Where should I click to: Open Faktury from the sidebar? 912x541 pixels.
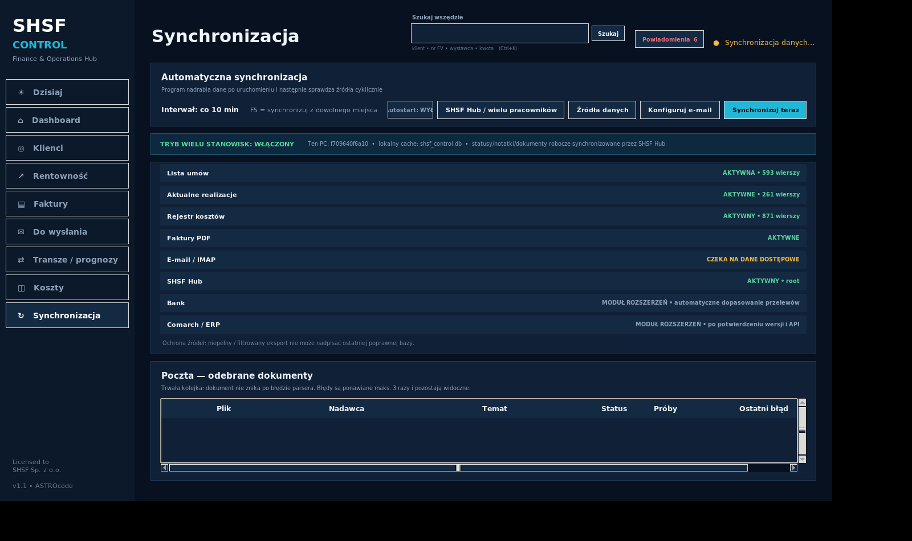coord(67,204)
